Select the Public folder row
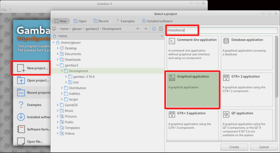 [108, 122]
